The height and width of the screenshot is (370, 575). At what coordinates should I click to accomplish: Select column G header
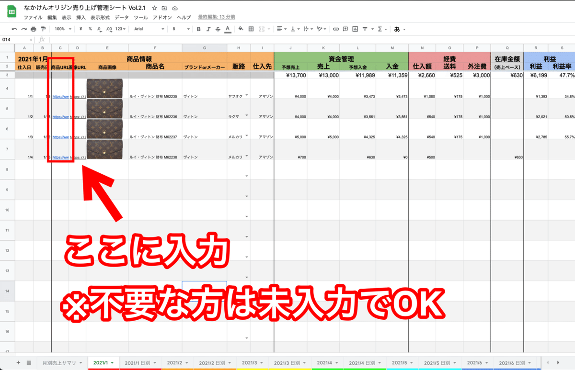205,48
